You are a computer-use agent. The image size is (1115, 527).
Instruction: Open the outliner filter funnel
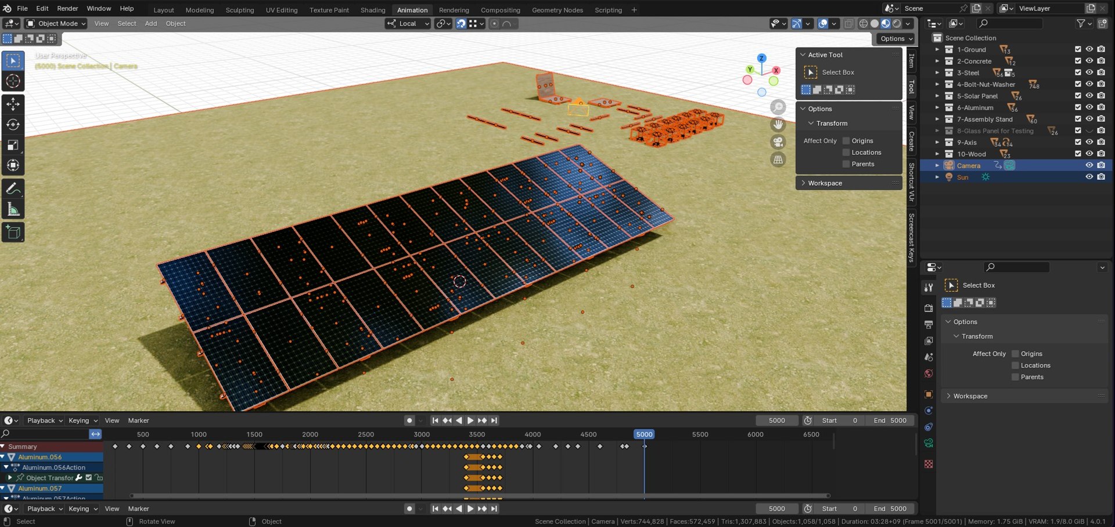[x=1081, y=23]
